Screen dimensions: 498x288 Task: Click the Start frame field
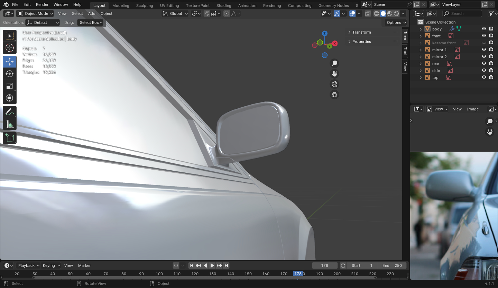coord(362,265)
